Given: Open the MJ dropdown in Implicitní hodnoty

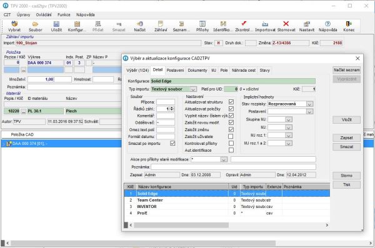Looking at the screenshot, I should coord(288,127).
